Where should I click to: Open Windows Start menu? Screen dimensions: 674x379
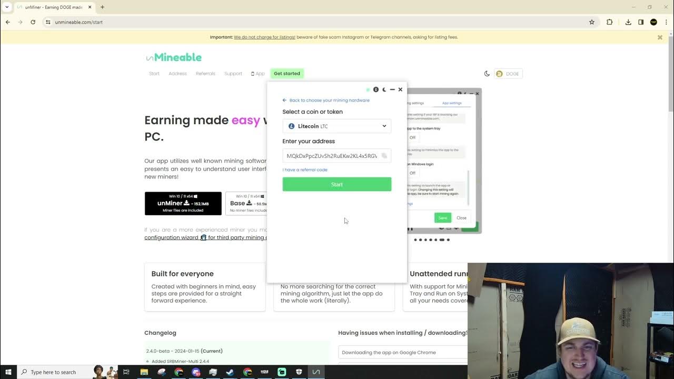pyautogui.click(x=8, y=372)
